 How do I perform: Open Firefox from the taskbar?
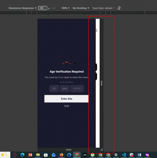61,155
